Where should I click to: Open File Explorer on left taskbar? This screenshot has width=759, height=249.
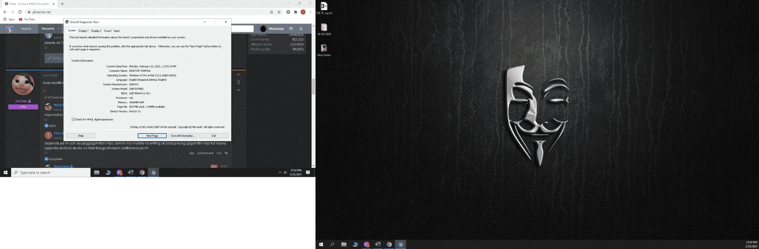pos(96,173)
